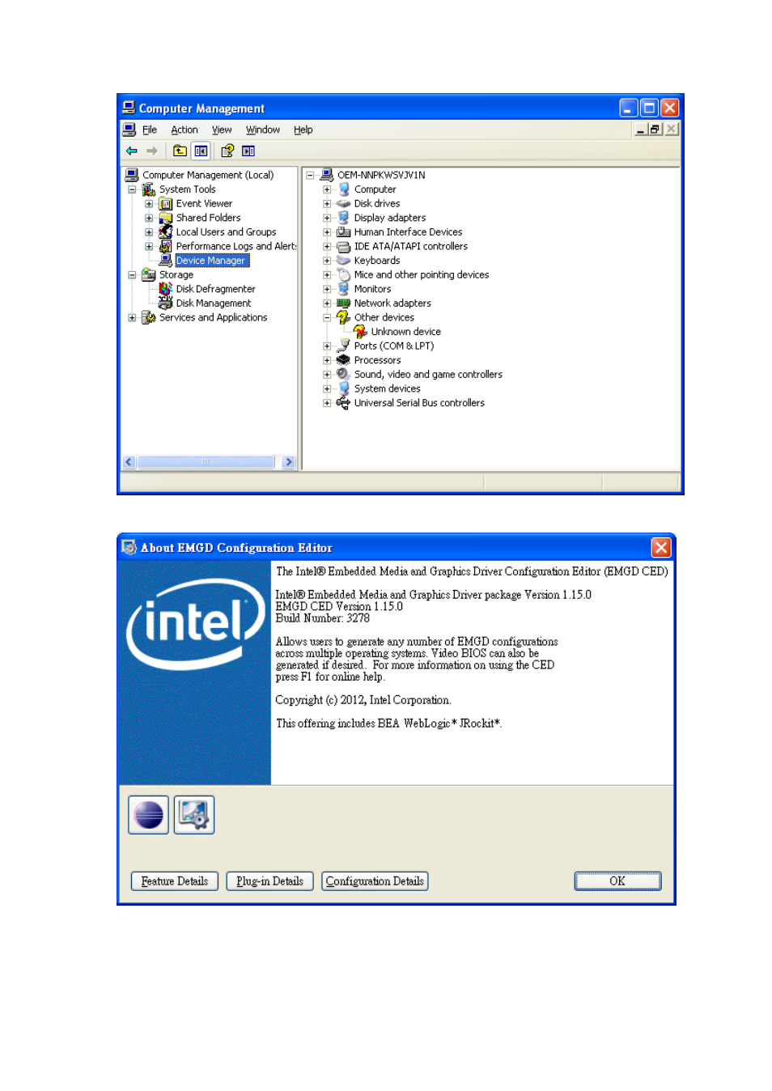Click the Sound, video and game controllers icon
This screenshot has width=772, height=1091.
(344, 375)
